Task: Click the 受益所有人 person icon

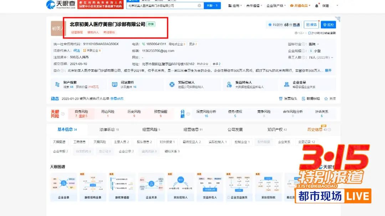Action: click(229, 85)
